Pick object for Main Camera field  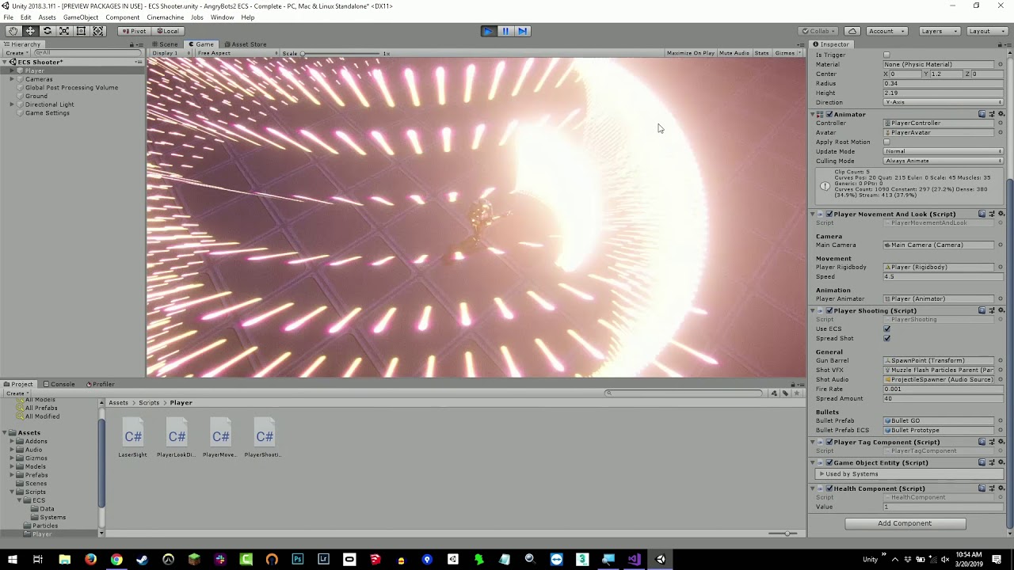[x=1001, y=245]
